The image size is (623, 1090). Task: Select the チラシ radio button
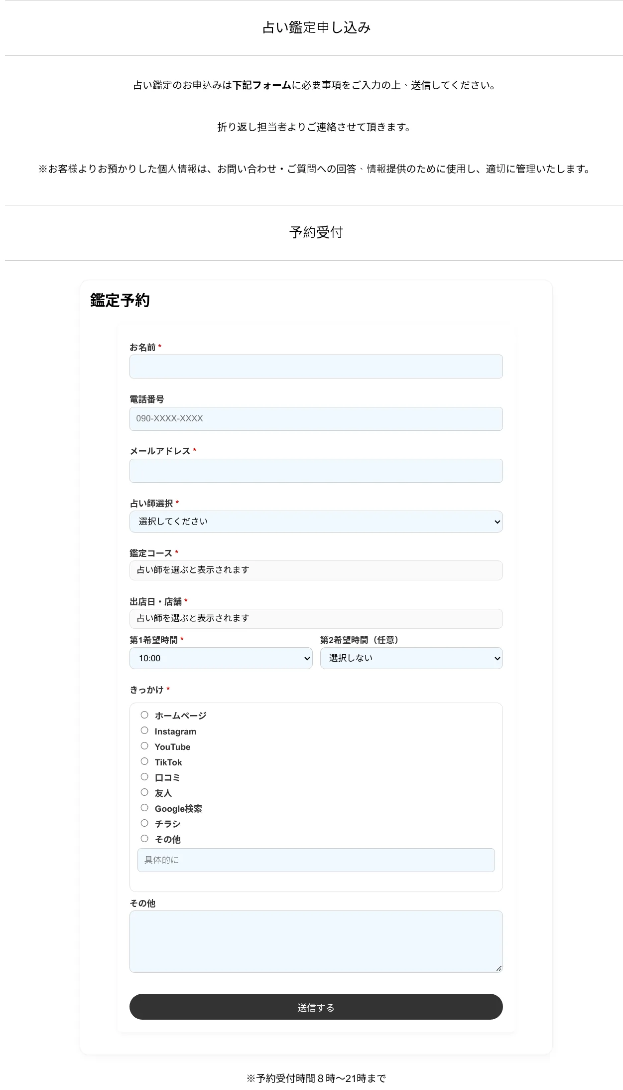coord(144,823)
